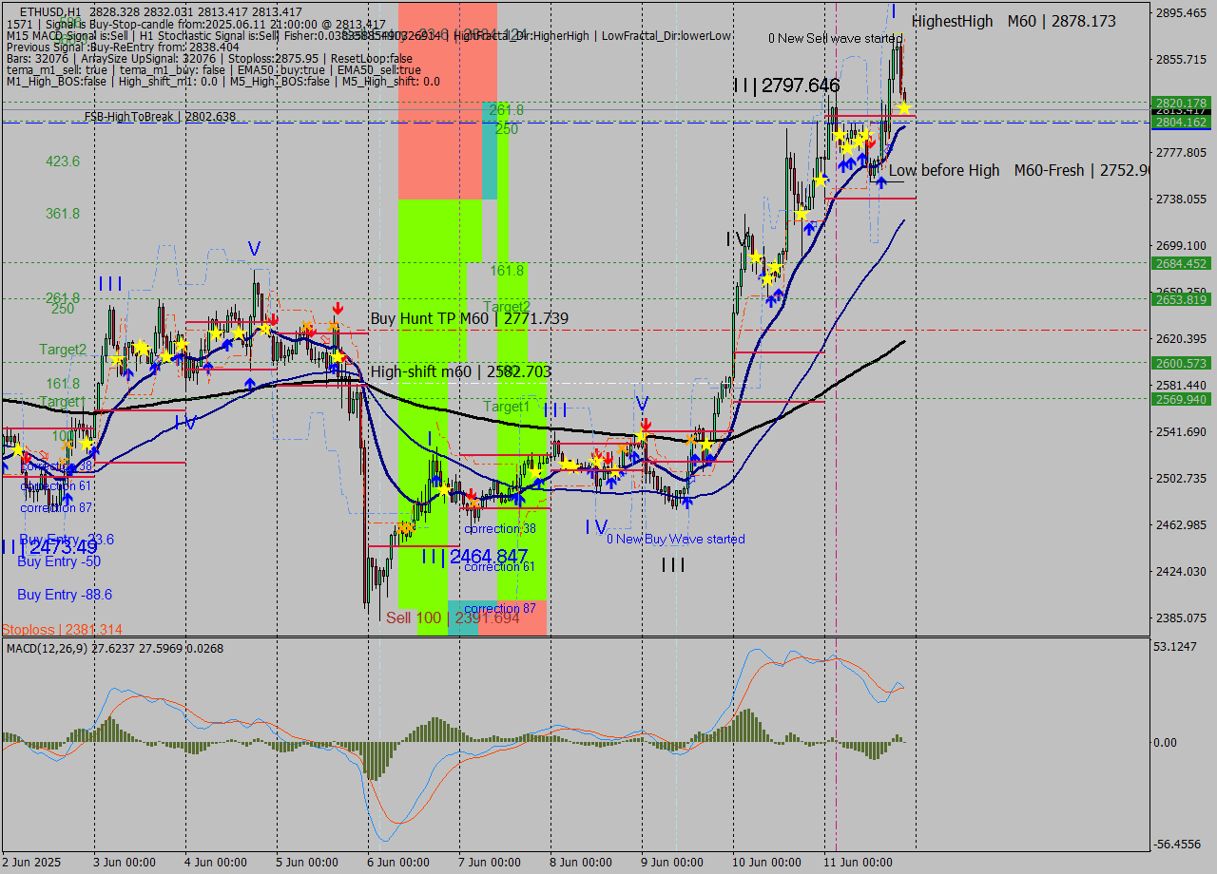The image size is (1217, 874).
Task: Click a blue up-arrow buy signal near 9 Jun
Action: pyautogui.click(x=687, y=501)
